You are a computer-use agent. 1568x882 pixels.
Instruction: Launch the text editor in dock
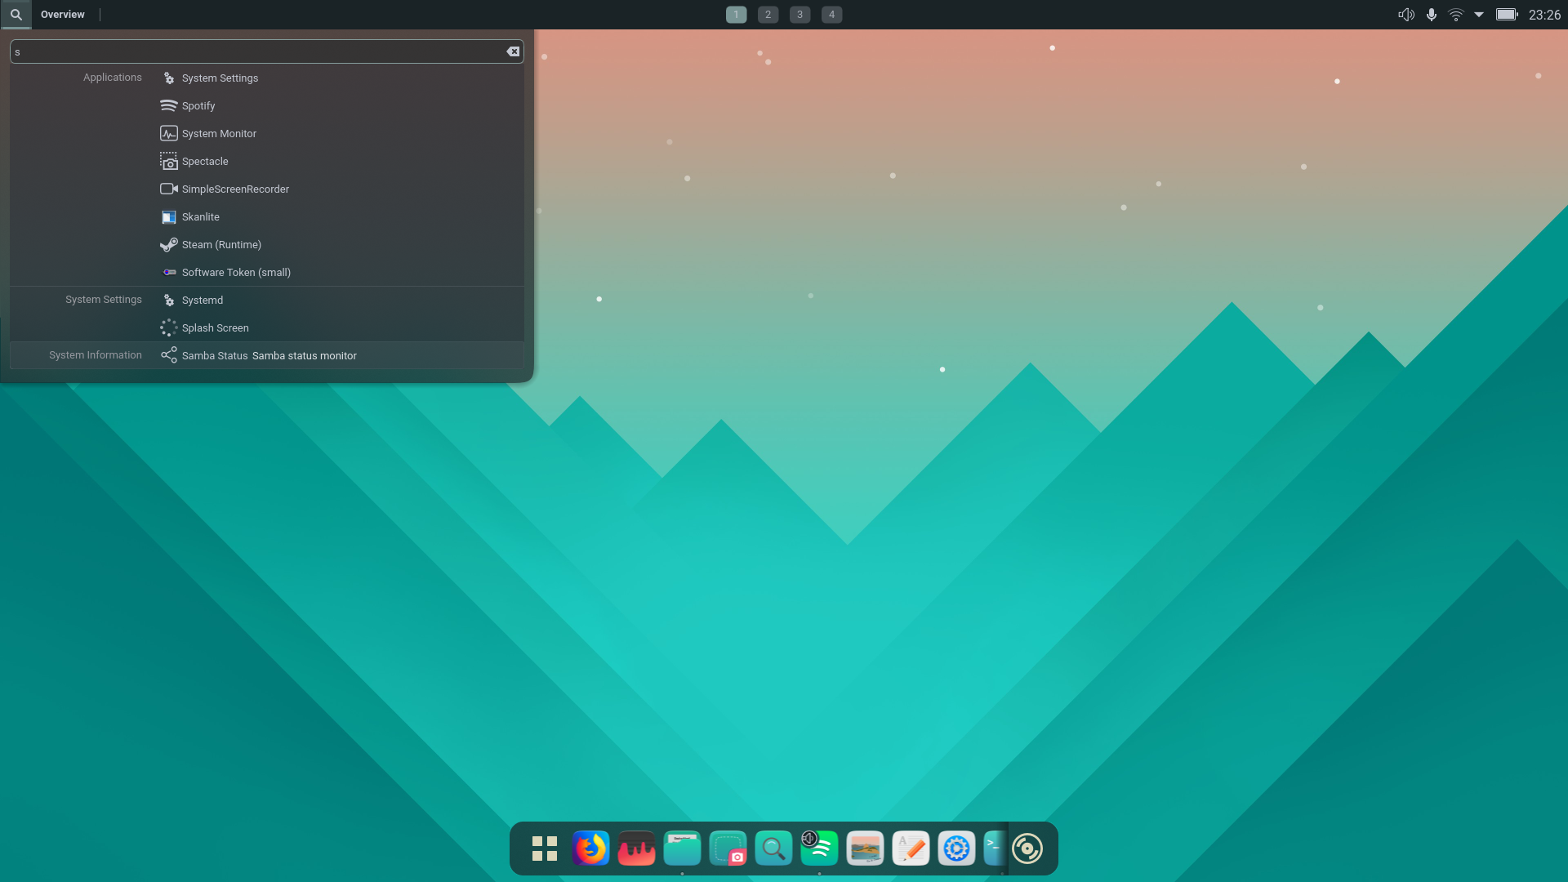click(911, 849)
